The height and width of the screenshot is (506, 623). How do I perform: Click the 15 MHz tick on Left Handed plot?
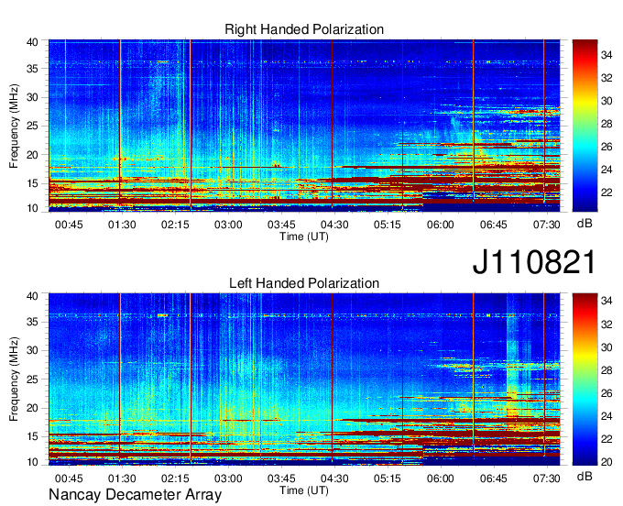32,437
